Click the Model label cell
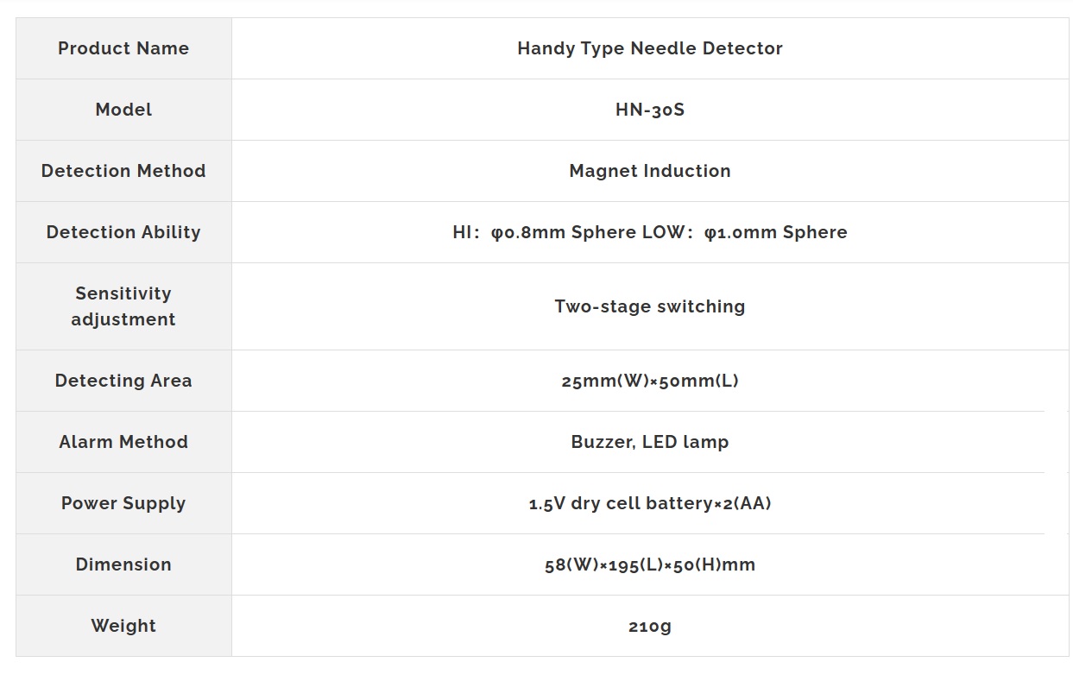Screen dimensions: 1073x681 point(123,110)
